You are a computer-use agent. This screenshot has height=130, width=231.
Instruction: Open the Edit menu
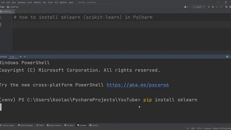pos(8,3)
